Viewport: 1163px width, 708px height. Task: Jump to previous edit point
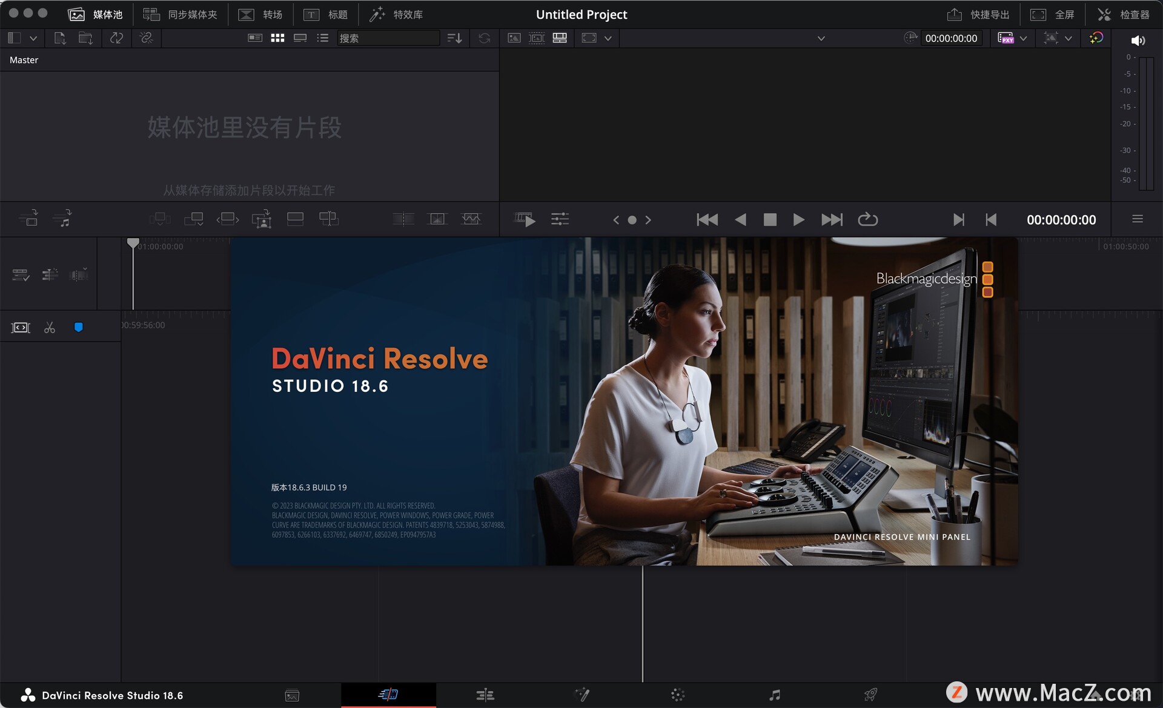(x=991, y=219)
